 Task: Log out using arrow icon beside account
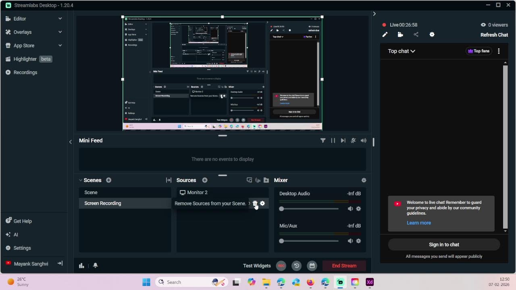pos(60,263)
